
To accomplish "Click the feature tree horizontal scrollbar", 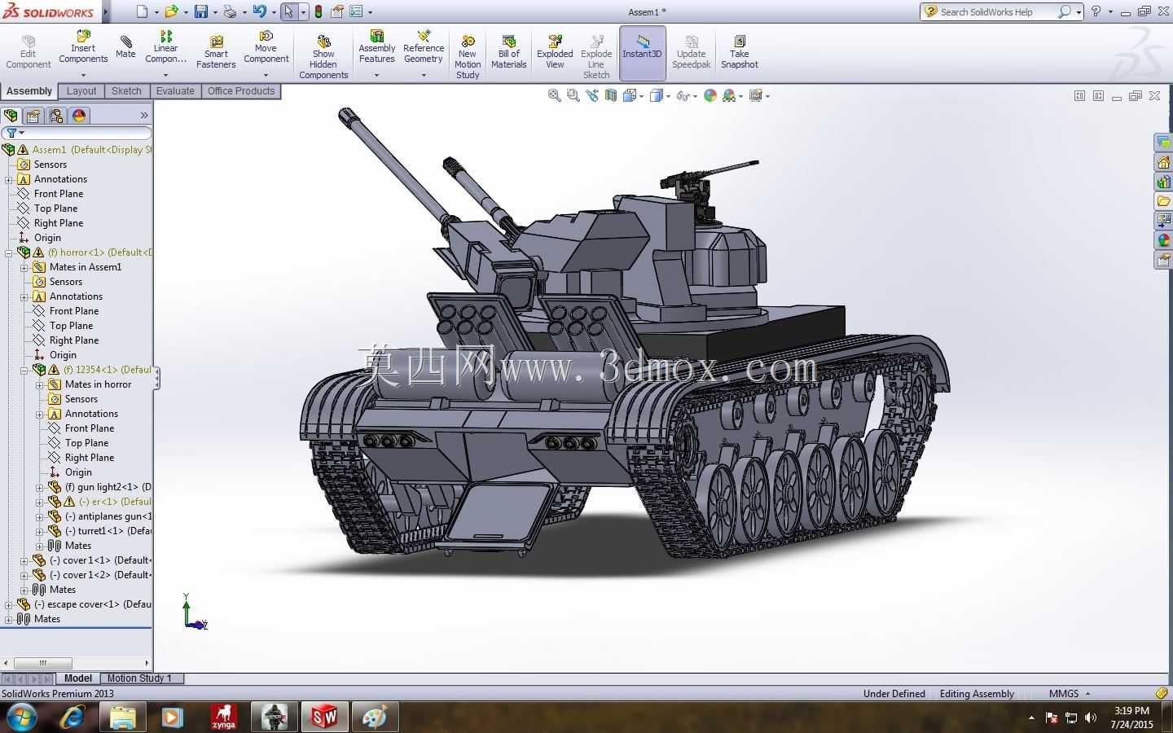I will tap(43, 663).
